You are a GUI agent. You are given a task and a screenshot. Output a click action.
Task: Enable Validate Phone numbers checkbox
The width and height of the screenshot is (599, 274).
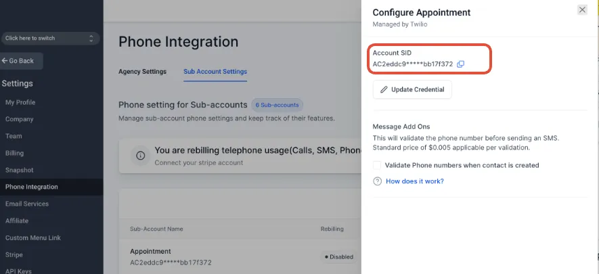(377, 165)
